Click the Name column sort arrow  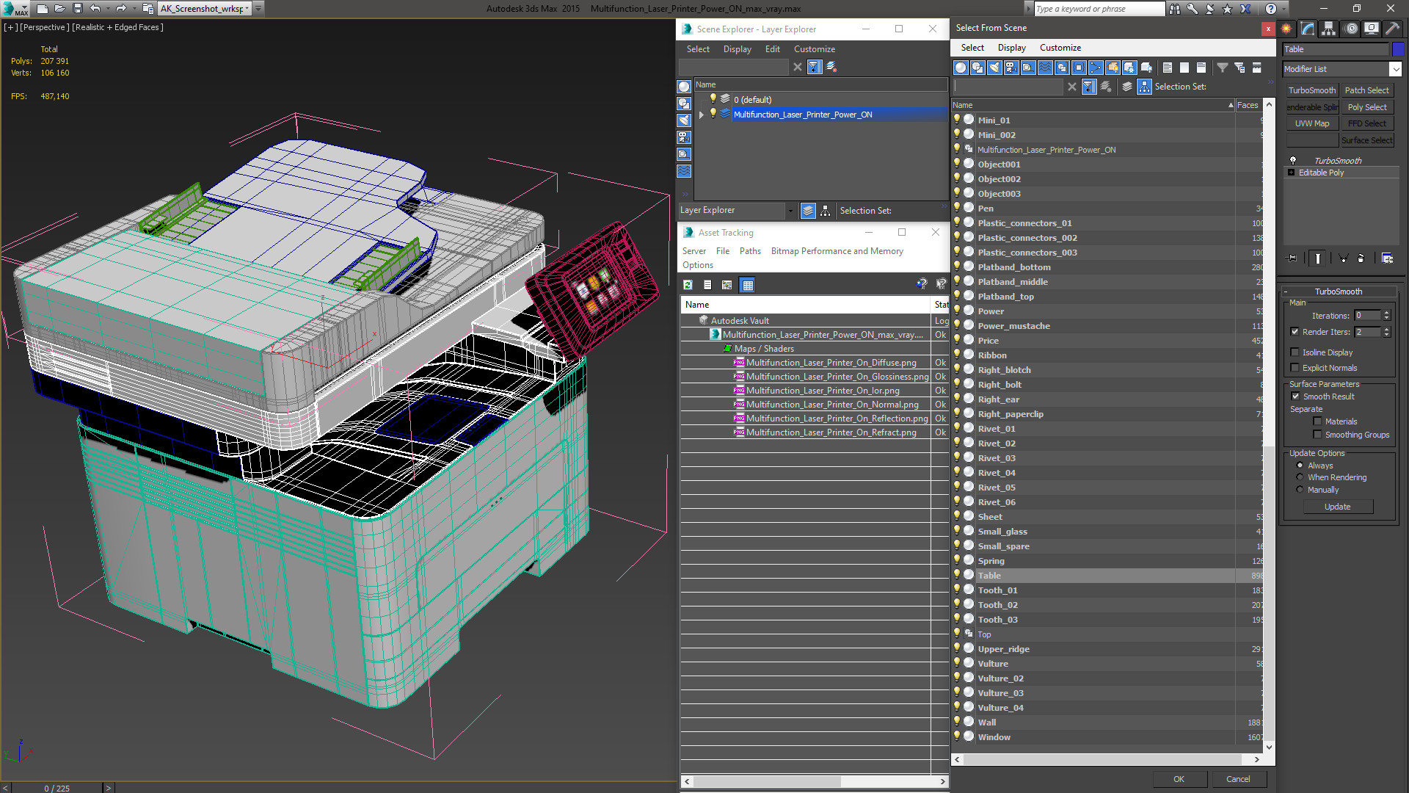click(x=1231, y=106)
